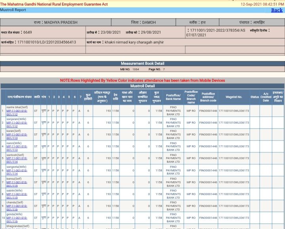This screenshot has width=285, height=229.
Task: Click the muster roll number 6649
Action: pos(28,32)
